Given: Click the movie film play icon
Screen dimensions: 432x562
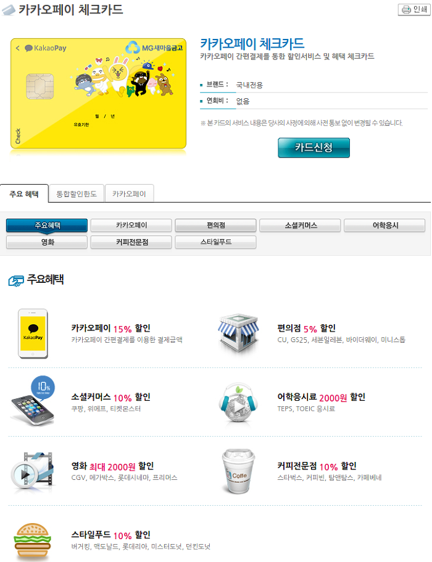Looking at the screenshot, I should coord(32,470).
